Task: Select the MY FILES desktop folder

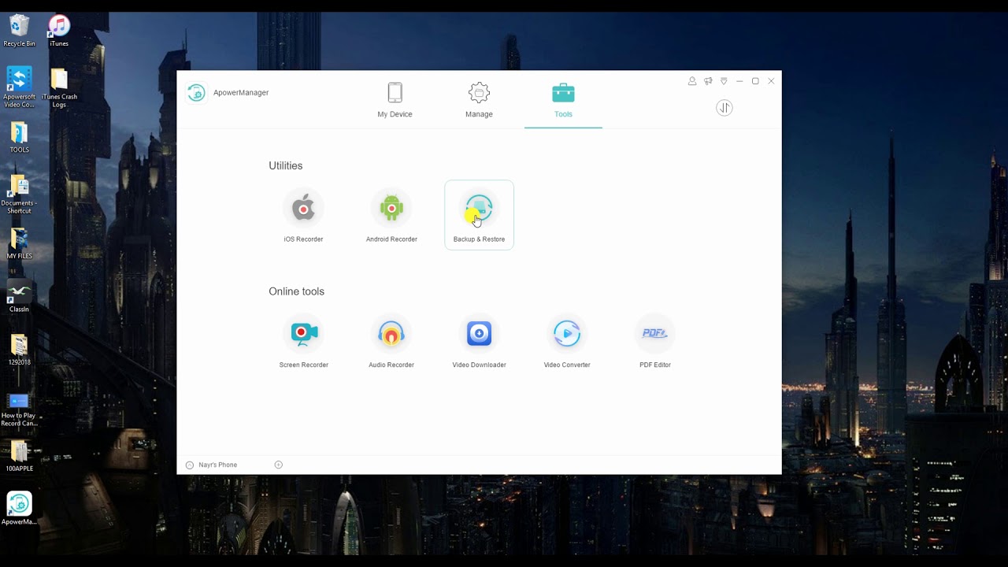Action: point(19,244)
